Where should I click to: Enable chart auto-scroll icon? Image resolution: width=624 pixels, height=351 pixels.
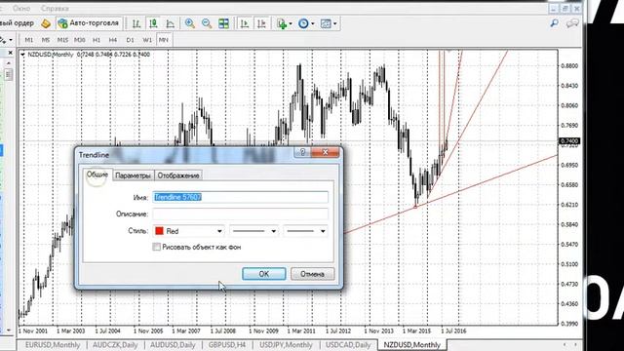point(245,23)
